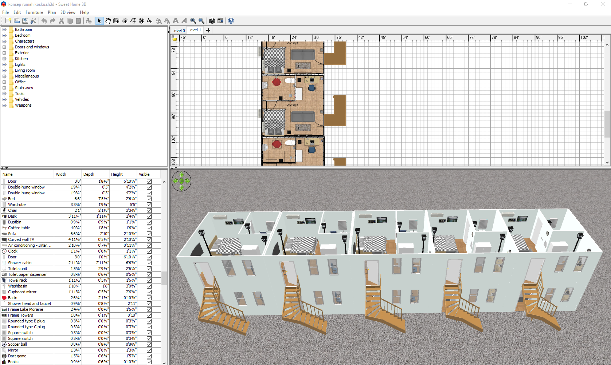
Task: Activate the Create walls tool
Action: point(116,21)
